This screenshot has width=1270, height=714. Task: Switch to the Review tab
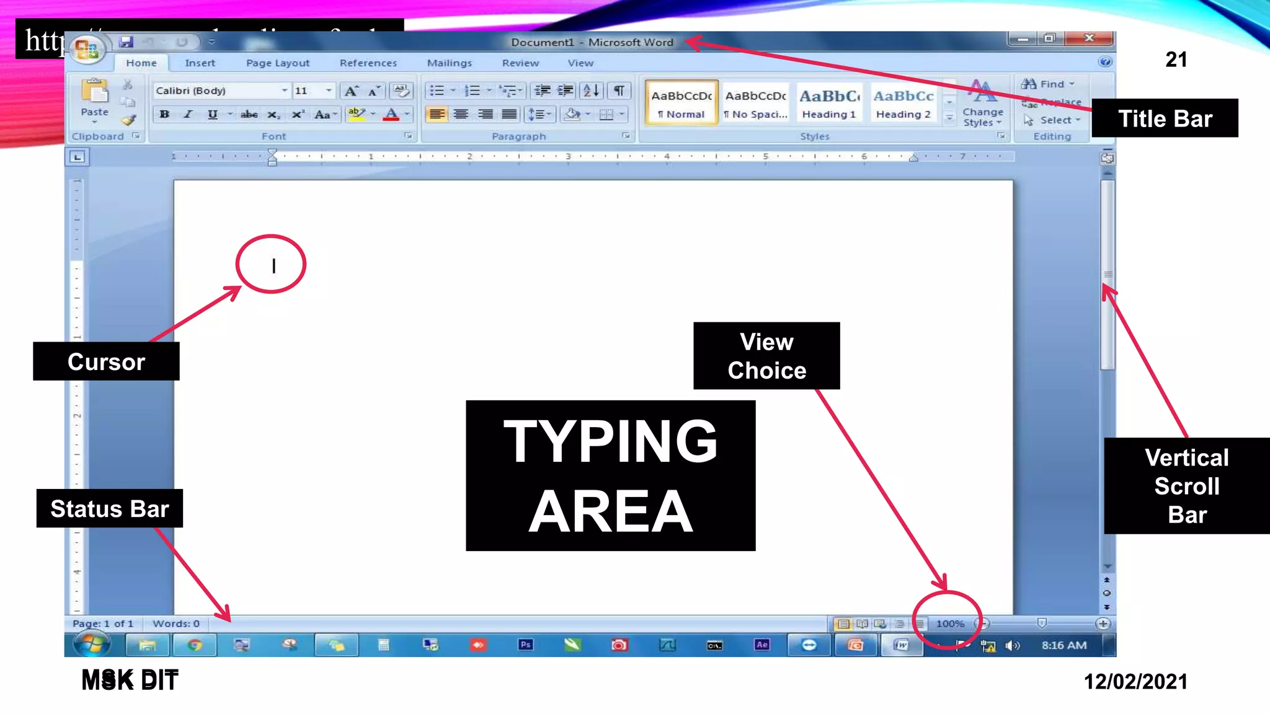pyautogui.click(x=520, y=63)
